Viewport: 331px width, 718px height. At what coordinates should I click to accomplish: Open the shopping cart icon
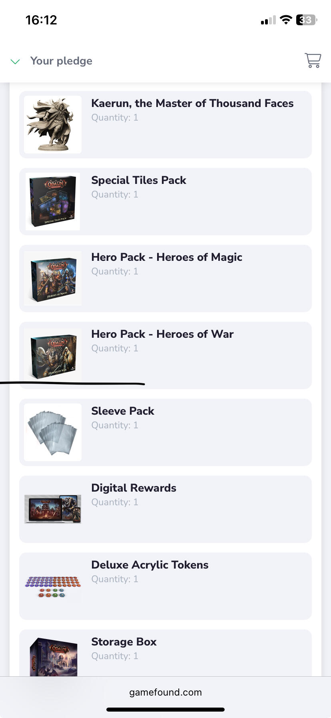pos(313,61)
